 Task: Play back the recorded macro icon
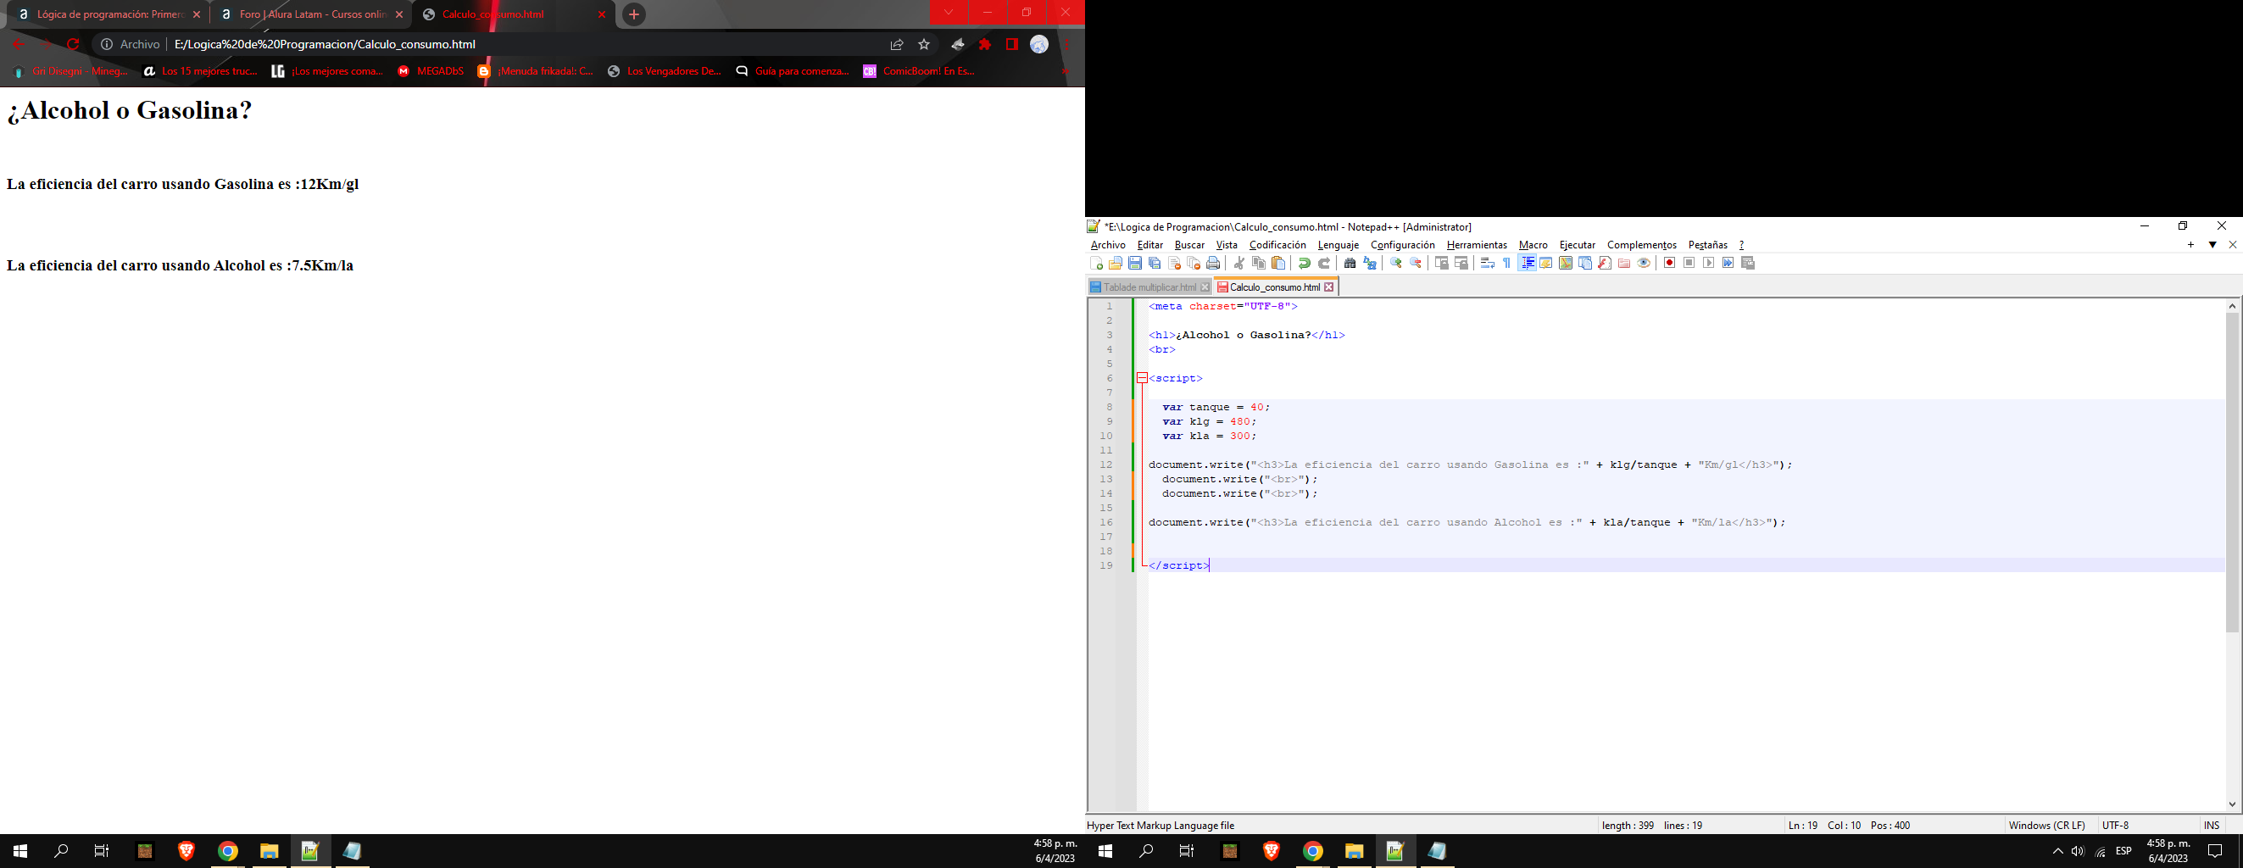coord(1708,263)
